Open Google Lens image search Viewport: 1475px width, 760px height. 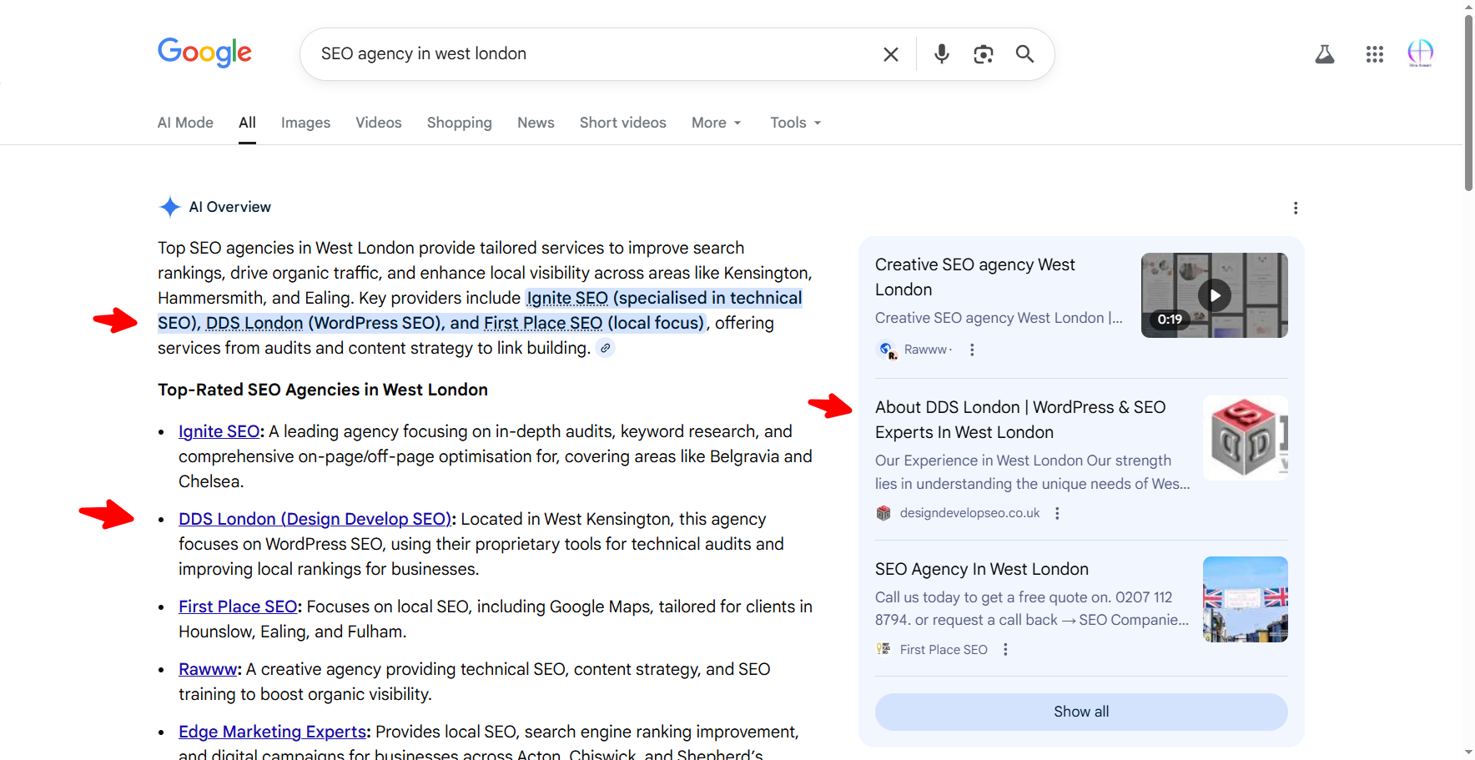[983, 53]
